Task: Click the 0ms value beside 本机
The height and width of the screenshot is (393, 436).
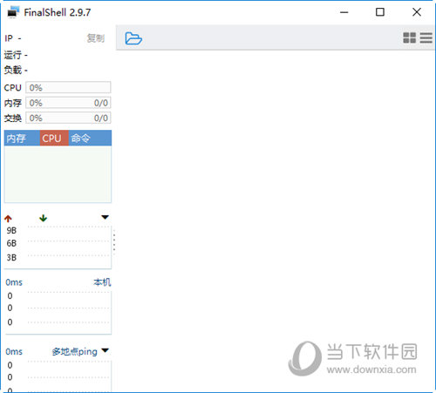Action: coord(14,282)
